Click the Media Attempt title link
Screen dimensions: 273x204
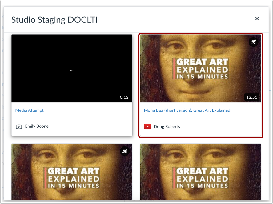pos(30,110)
